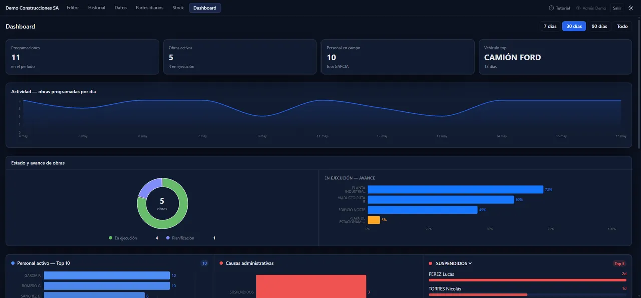Click the donut chart showing 5 obras
This screenshot has width=641, height=298.
[162, 203]
